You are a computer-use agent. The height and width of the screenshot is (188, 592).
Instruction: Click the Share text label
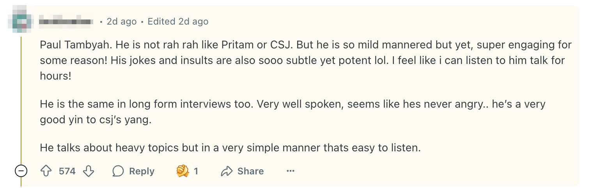click(250, 171)
